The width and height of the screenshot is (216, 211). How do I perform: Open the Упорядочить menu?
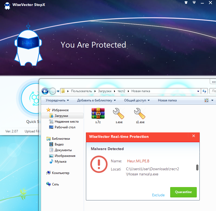tap(57, 100)
